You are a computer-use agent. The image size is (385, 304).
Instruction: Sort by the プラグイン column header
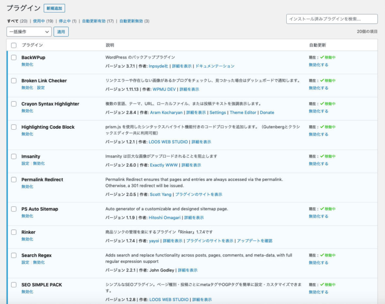(x=32, y=45)
